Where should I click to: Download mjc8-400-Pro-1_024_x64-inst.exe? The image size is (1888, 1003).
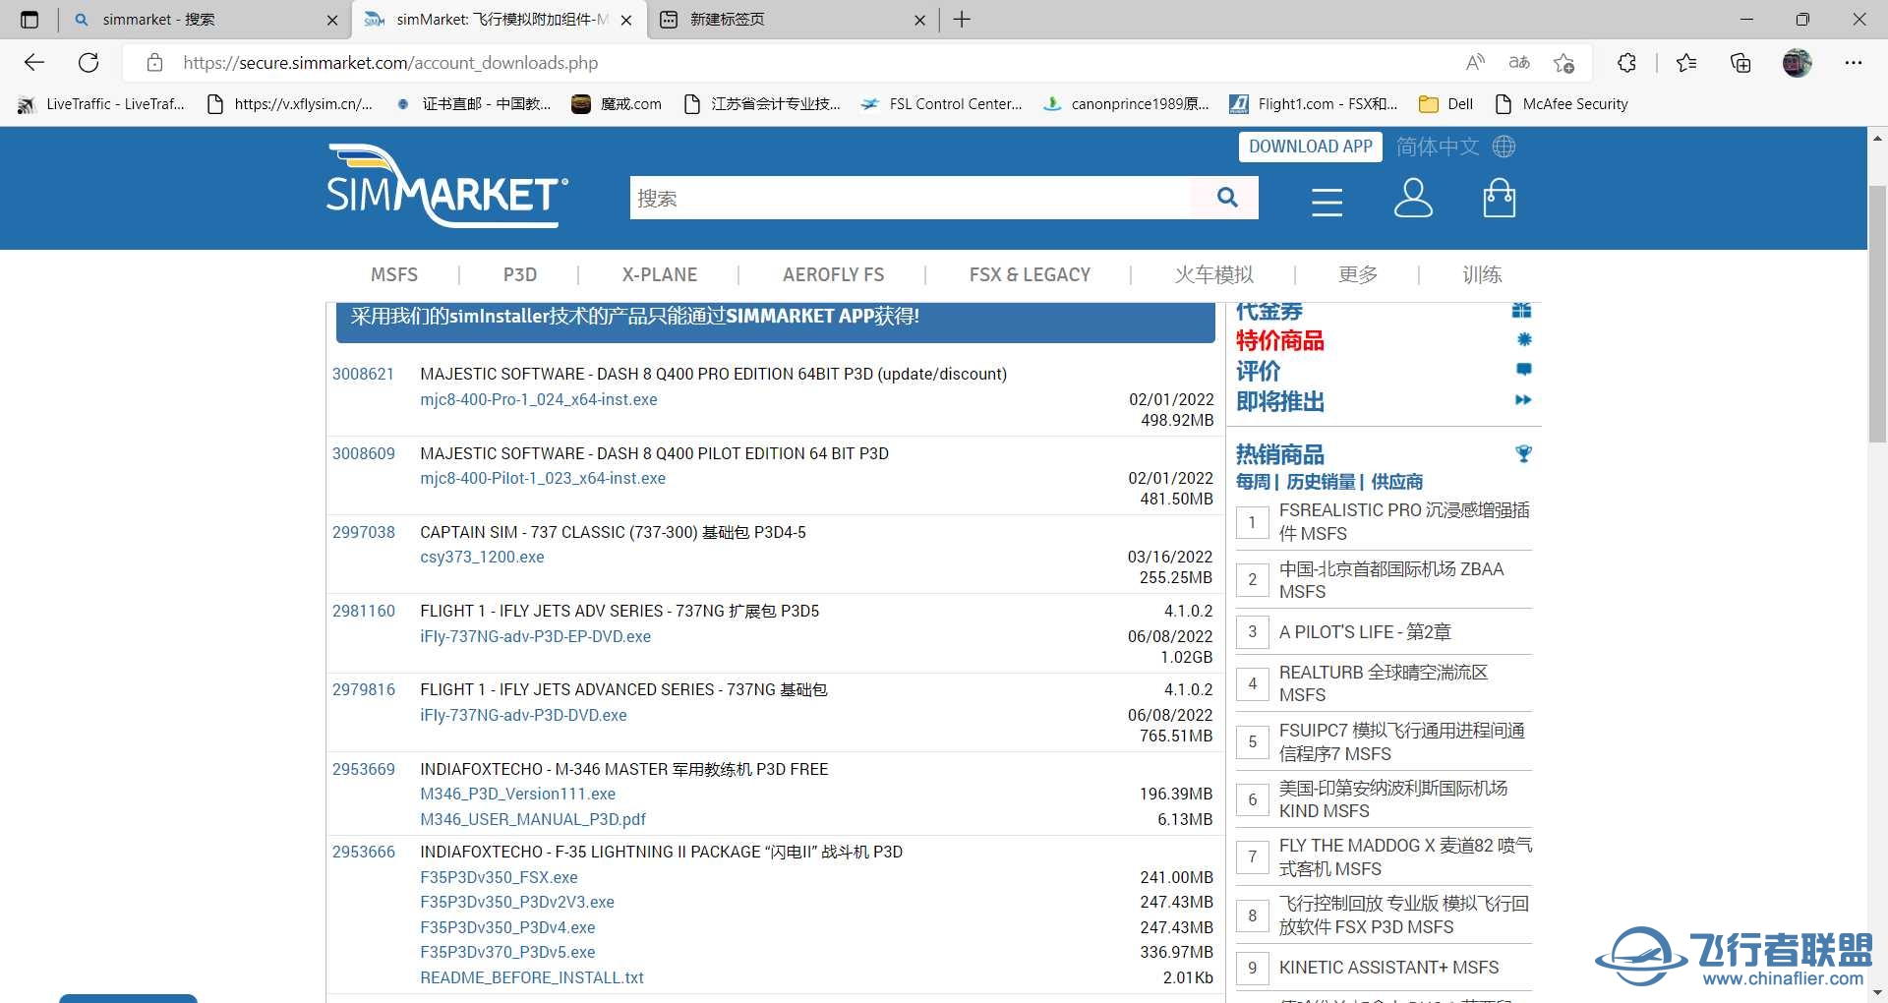coord(539,399)
